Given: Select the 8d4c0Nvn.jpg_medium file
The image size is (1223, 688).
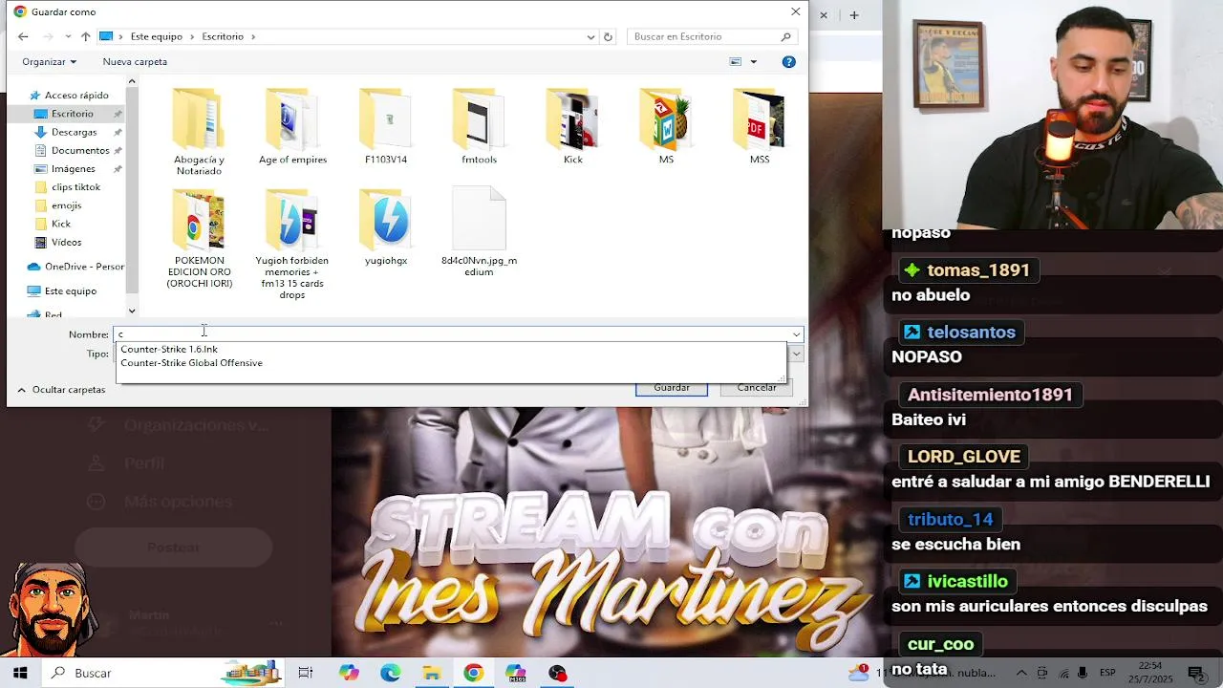Looking at the screenshot, I should pyautogui.click(x=479, y=232).
